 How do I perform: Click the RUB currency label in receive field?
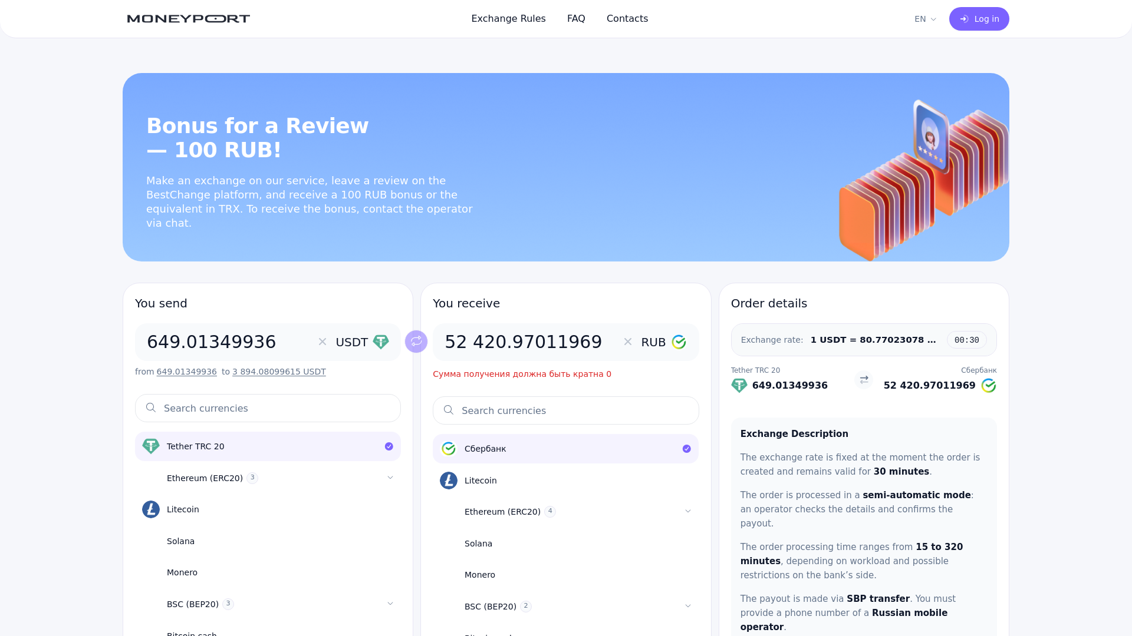[x=653, y=342]
